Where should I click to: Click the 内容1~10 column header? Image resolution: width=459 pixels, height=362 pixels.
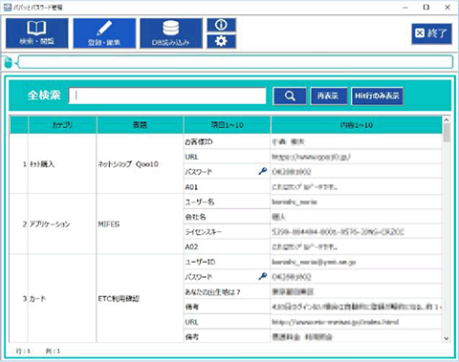[356, 125]
